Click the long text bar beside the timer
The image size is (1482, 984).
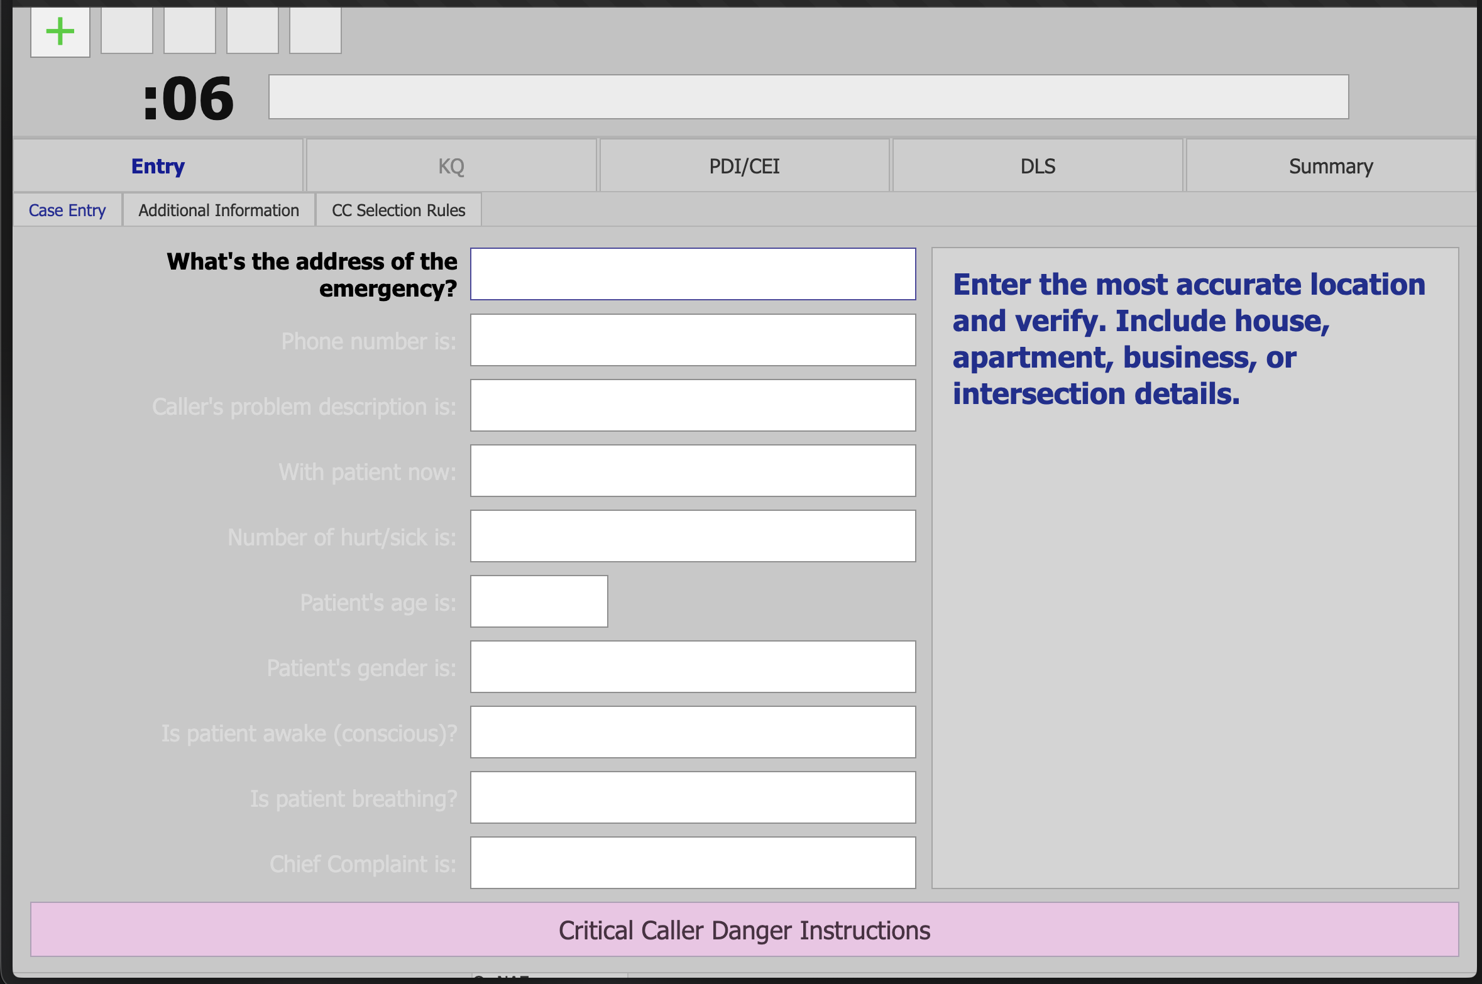point(808,97)
